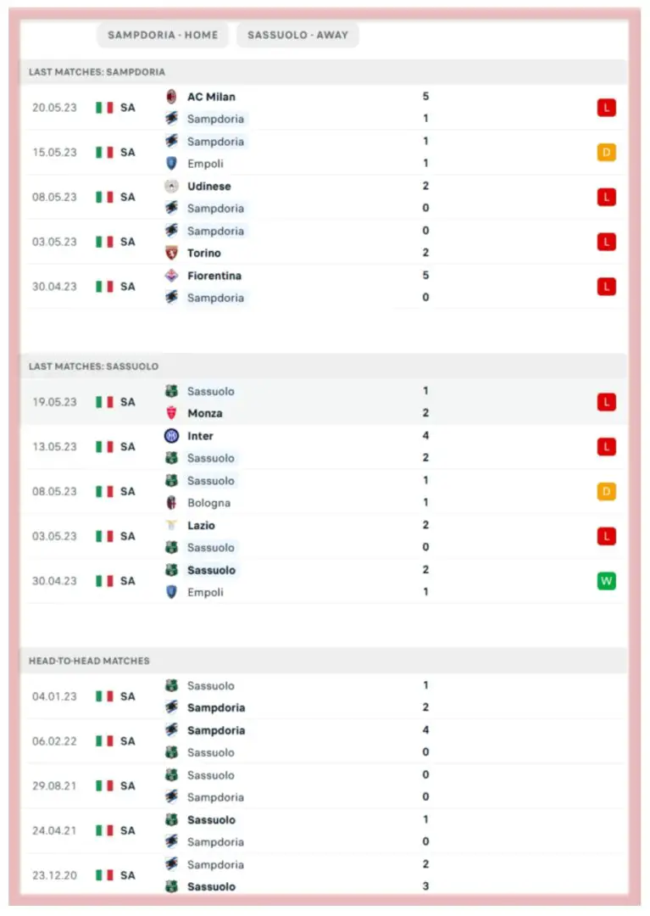This screenshot has width=650, height=916.
Task: Open the Bologna team link
Action: tap(208, 503)
